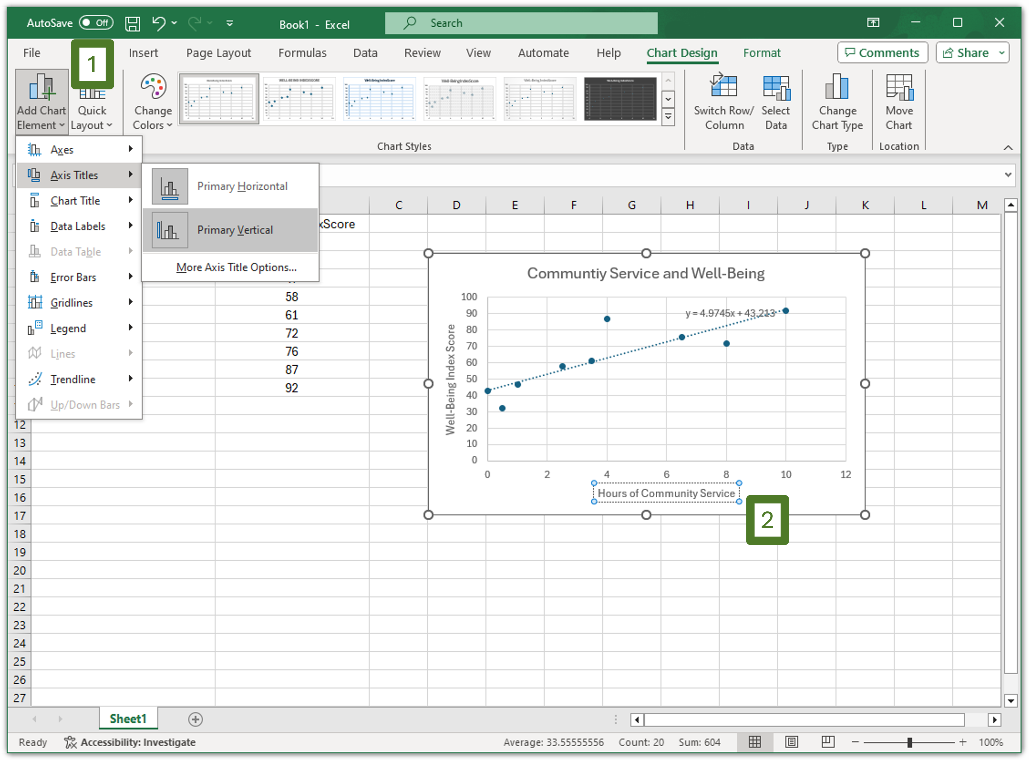
Task: Select More Axis Title Options
Action: click(x=236, y=267)
